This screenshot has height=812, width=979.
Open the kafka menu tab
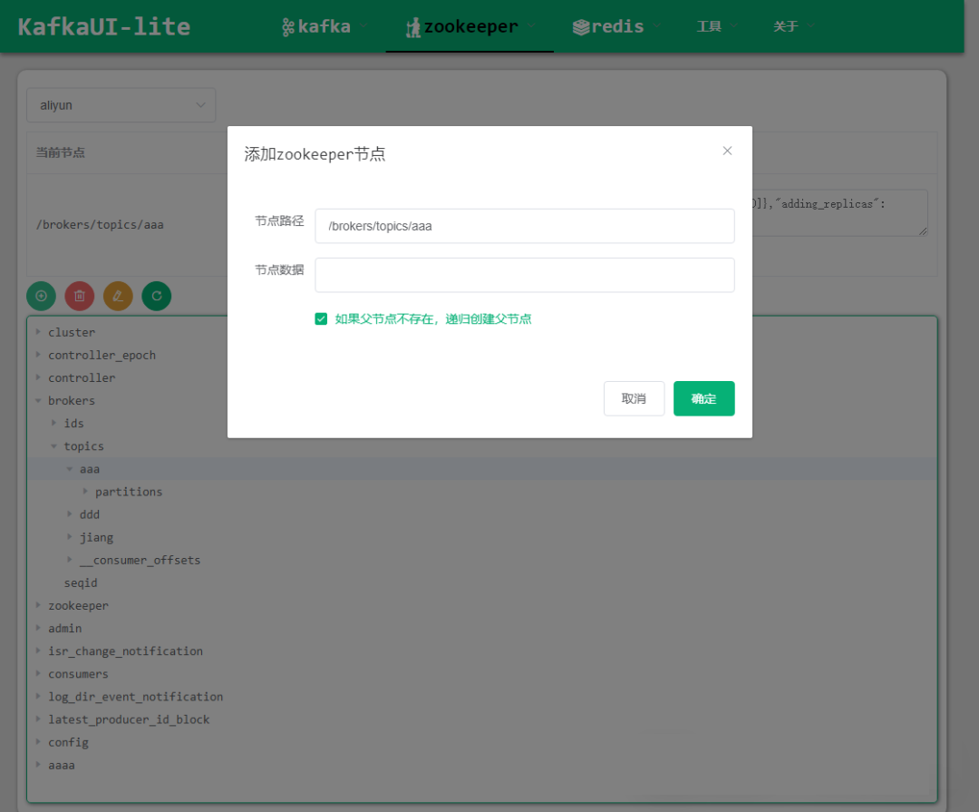coord(323,26)
